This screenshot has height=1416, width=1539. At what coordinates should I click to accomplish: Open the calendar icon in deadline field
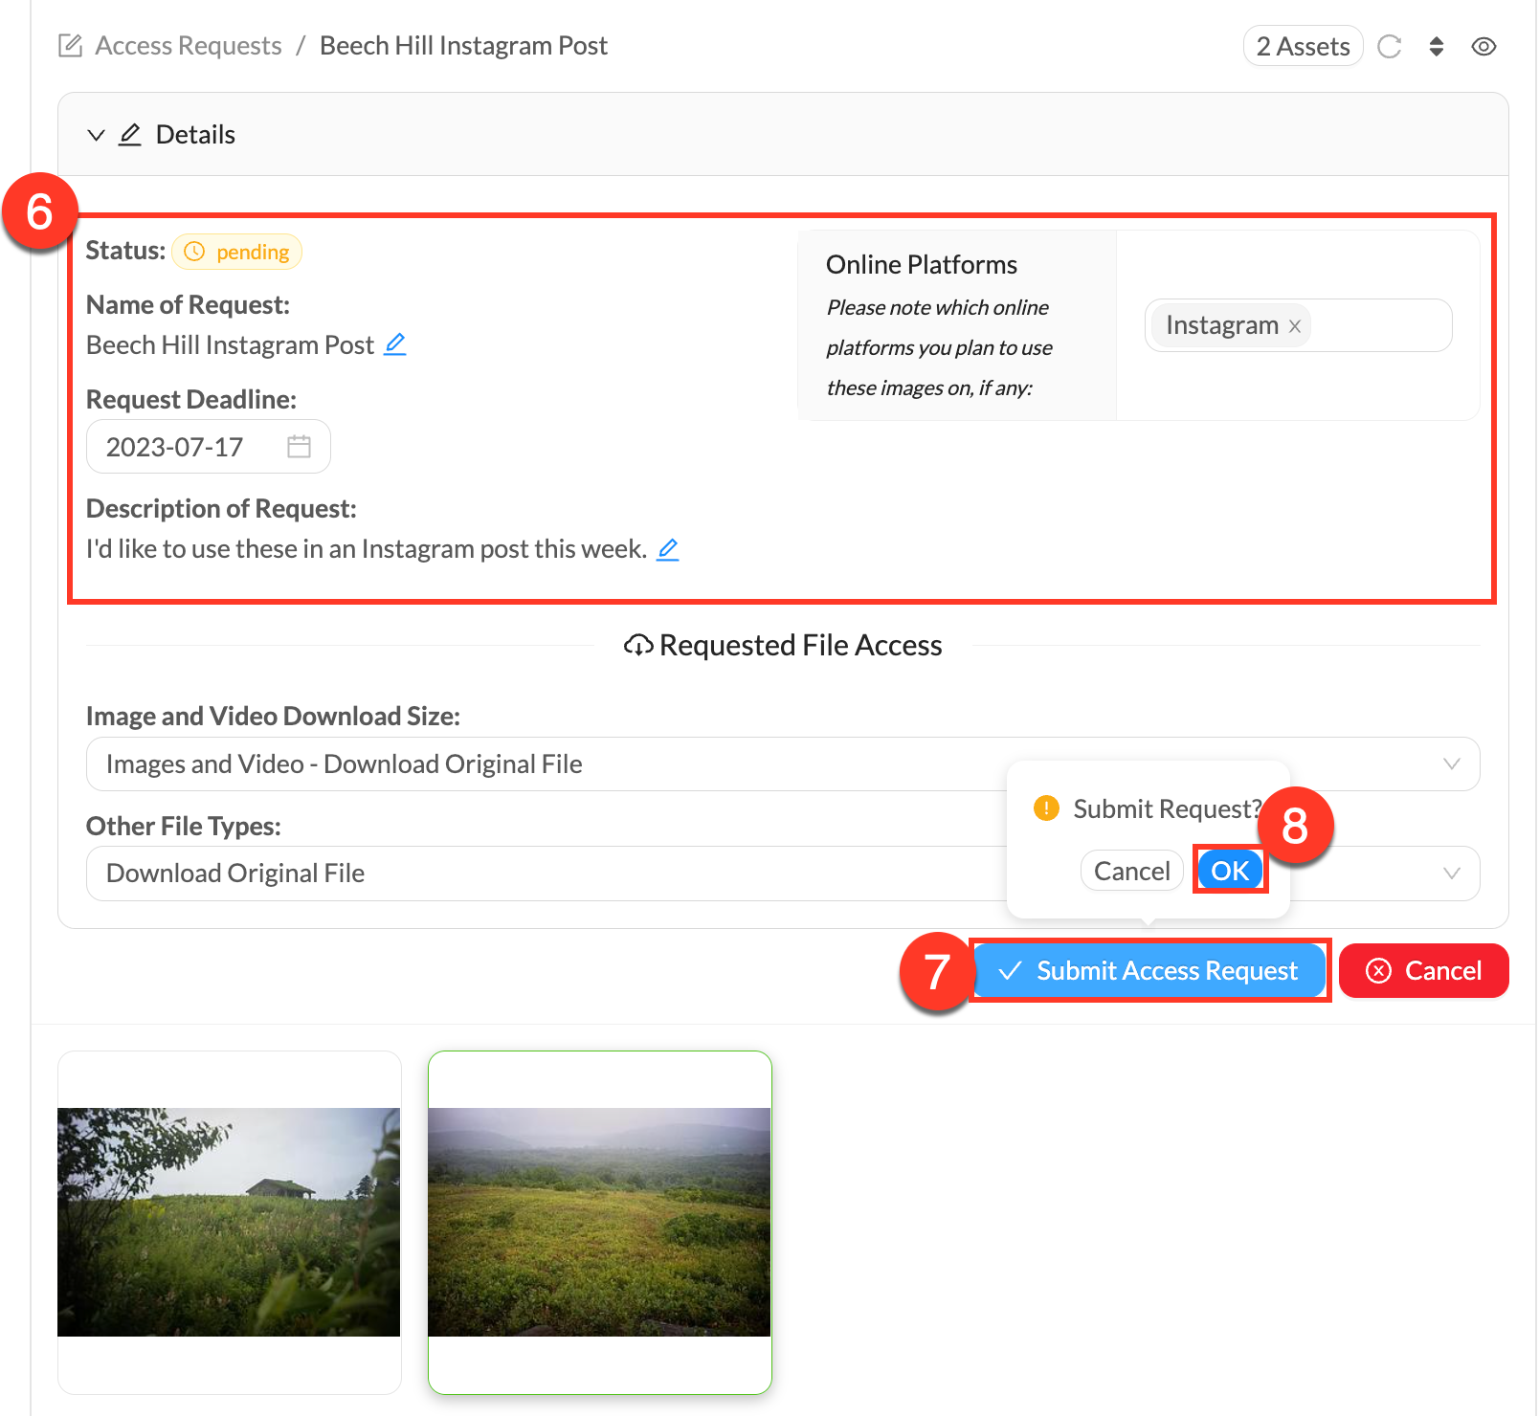(x=299, y=447)
